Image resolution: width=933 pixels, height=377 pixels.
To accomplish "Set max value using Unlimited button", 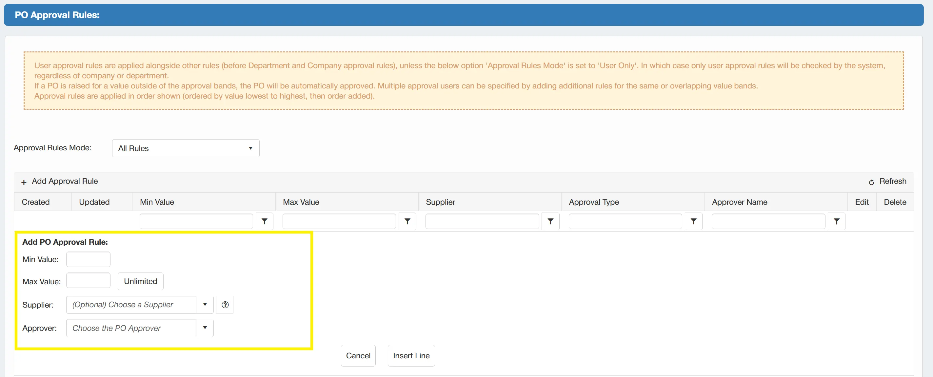I will click(141, 281).
